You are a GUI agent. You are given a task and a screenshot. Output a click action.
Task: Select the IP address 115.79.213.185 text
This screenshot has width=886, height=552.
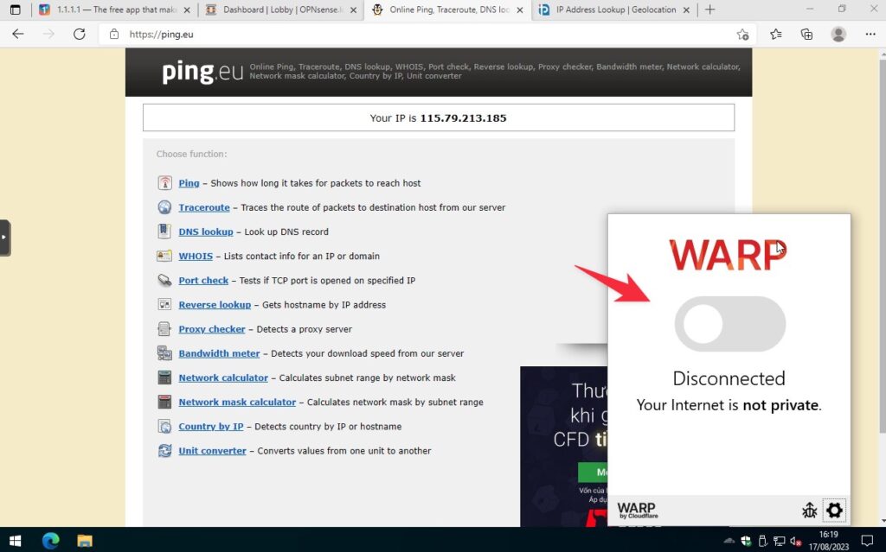pos(464,118)
